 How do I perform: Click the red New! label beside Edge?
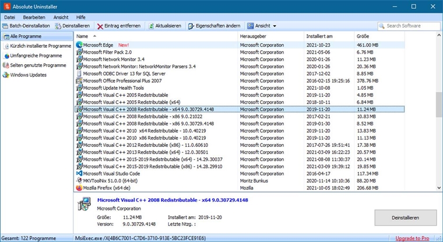point(124,45)
